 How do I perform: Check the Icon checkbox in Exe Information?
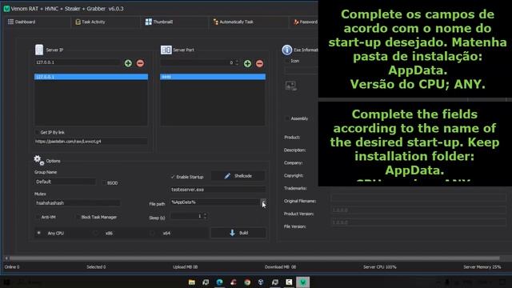(287, 61)
